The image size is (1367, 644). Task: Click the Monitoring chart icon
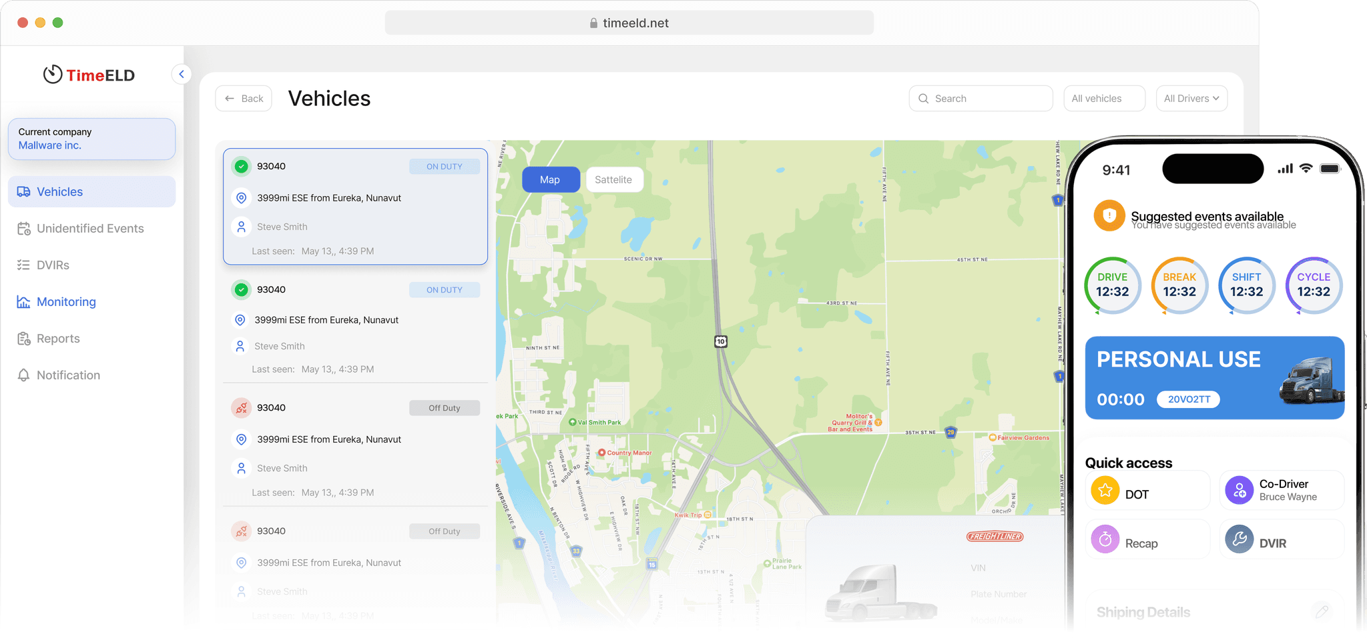[23, 302]
